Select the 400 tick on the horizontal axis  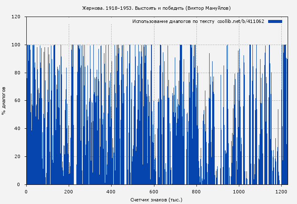(x=111, y=191)
